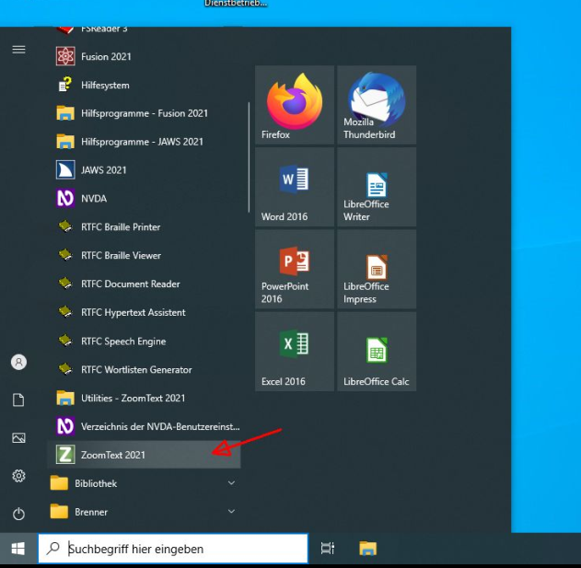The height and width of the screenshot is (568, 581).
Task: Click the app list scrollbar
Action: click(x=249, y=157)
